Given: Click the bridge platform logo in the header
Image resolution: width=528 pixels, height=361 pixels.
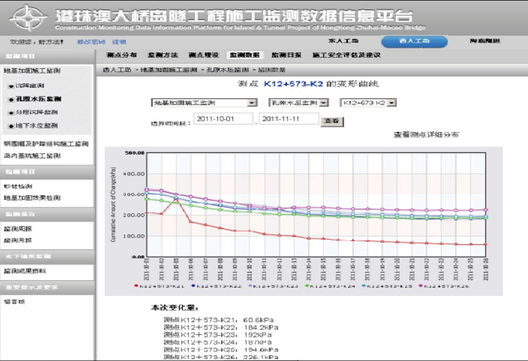Looking at the screenshot, I should (28, 18).
